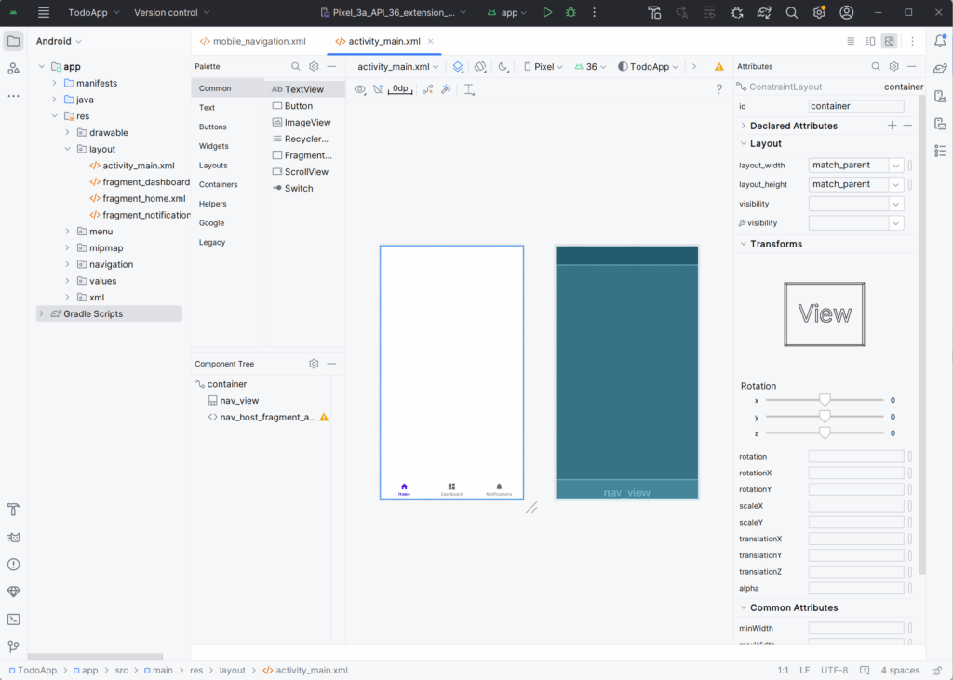
Task: Select nav_view in Component Tree
Action: point(239,400)
